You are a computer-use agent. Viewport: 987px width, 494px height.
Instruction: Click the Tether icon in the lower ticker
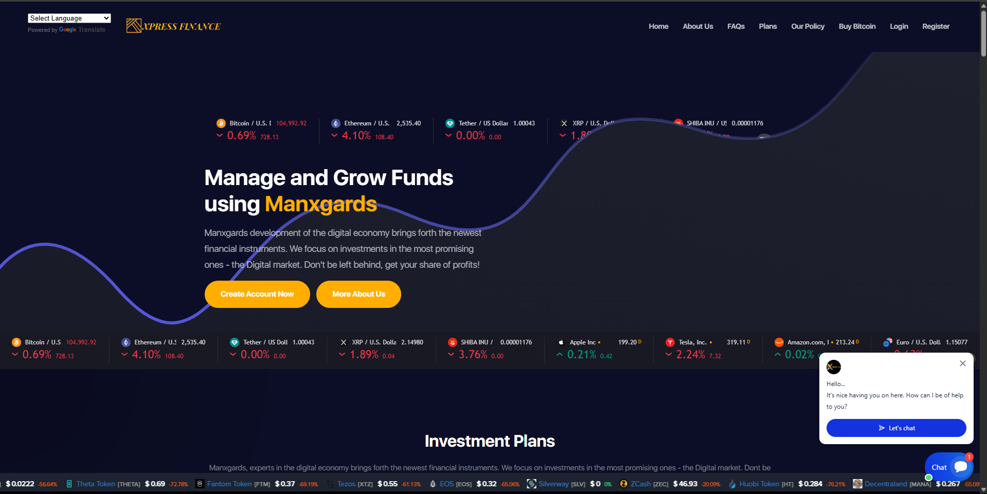point(235,342)
